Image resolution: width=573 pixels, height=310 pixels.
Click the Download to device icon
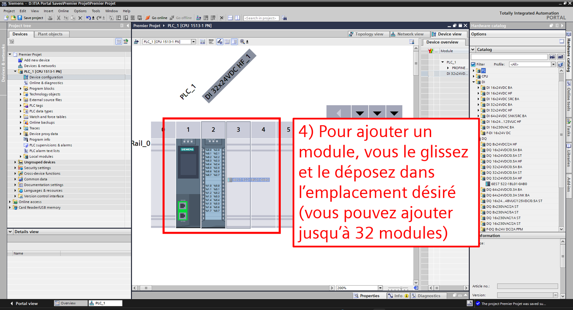click(118, 18)
